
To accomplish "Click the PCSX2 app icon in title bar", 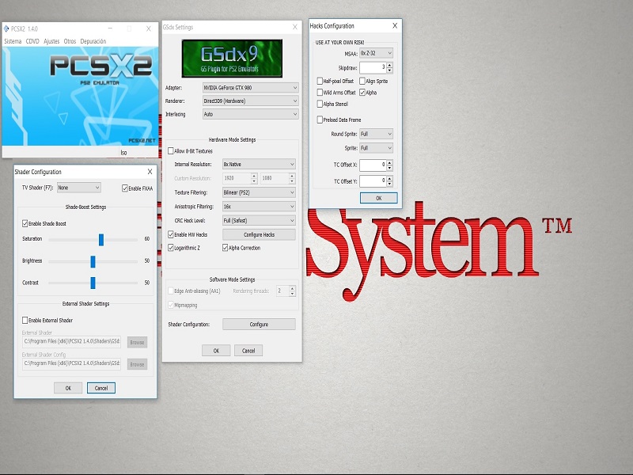I will (6, 28).
